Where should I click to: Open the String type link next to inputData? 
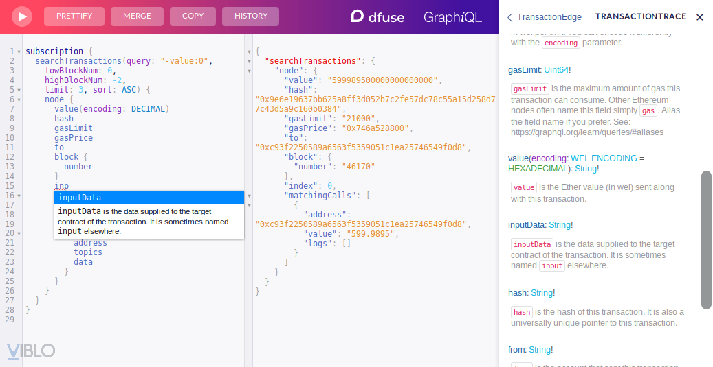tap(559, 224)
